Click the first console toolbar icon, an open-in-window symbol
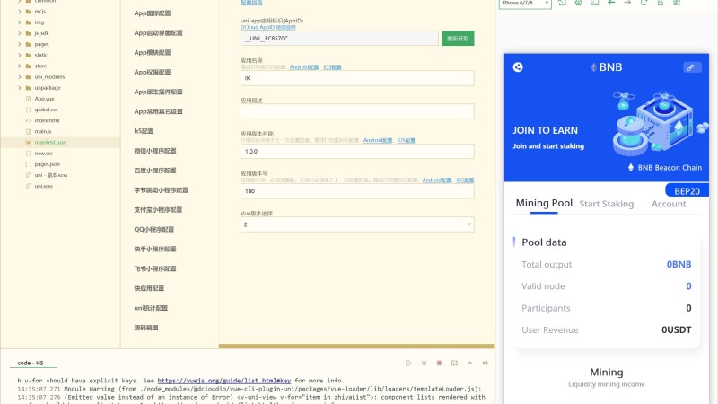Viewport: 718px width, 404px height. pyautogui.click(x=408, y=363)
